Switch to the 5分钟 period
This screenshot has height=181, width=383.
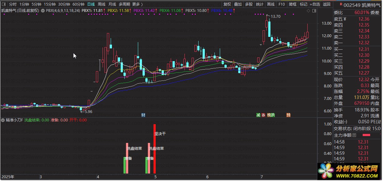click(36, 4)
